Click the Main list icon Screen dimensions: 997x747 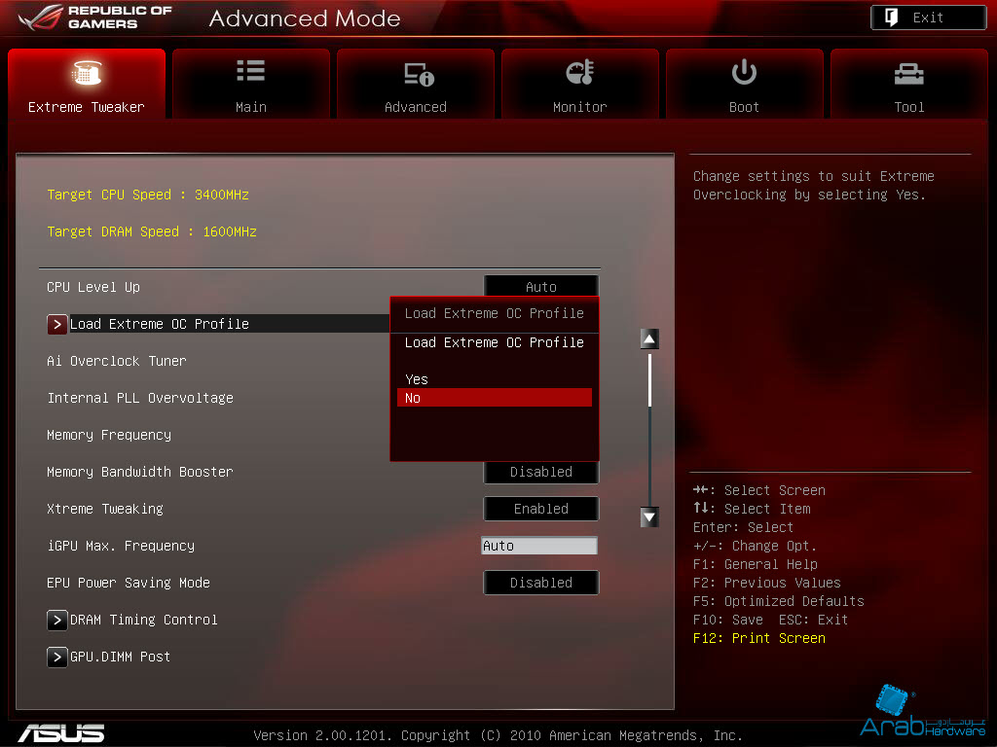point(251,70)
